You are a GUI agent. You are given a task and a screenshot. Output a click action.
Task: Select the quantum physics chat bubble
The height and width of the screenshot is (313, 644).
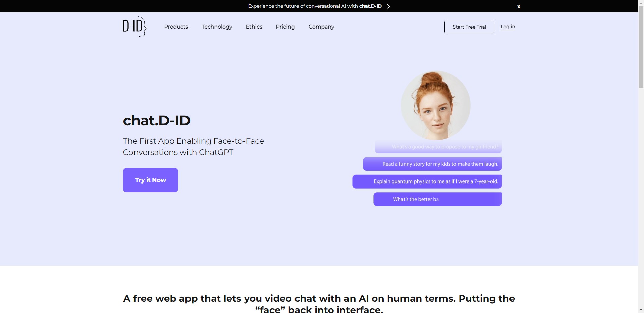[427, 181]
